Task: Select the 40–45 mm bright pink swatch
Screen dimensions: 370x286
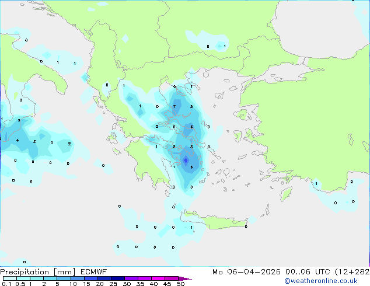Action: (158, 278)
